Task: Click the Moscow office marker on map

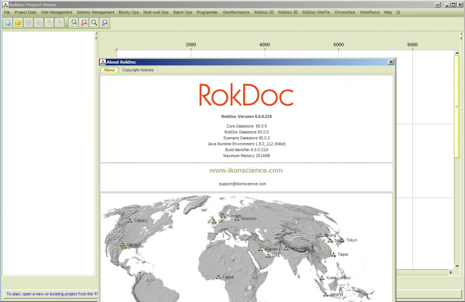Action: coord(237,218)
